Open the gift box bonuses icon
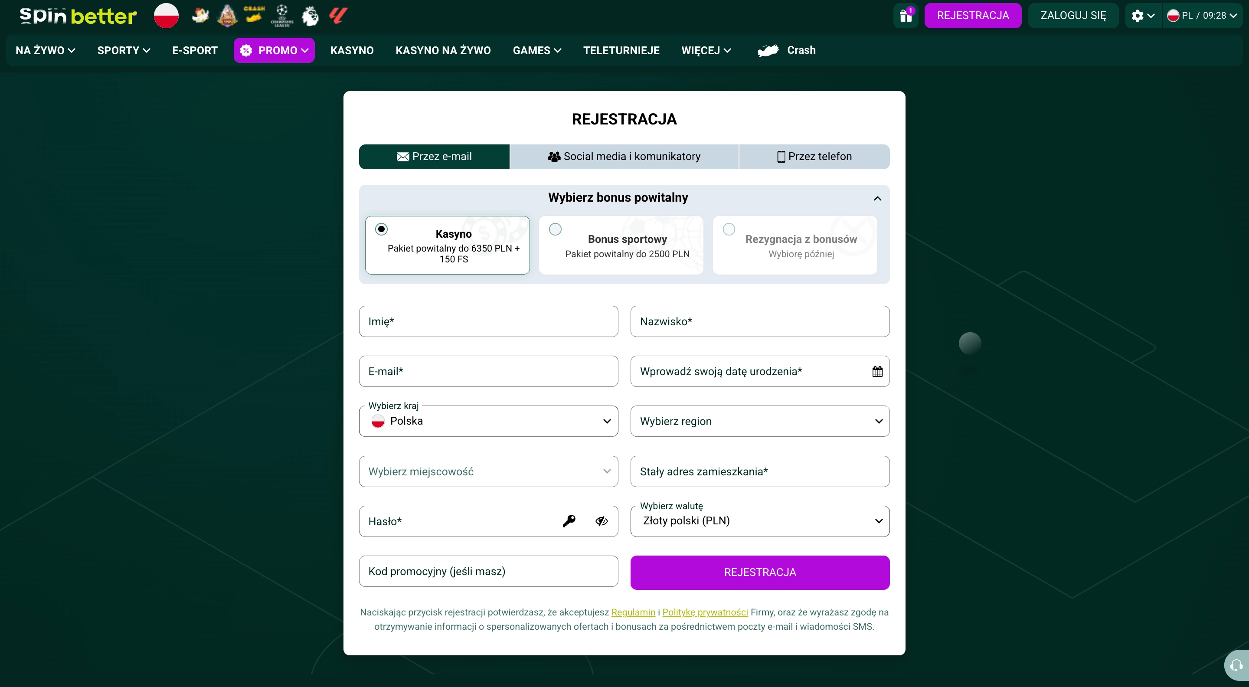This screenshot has width=1249, height=687. (x=906, y=16)
